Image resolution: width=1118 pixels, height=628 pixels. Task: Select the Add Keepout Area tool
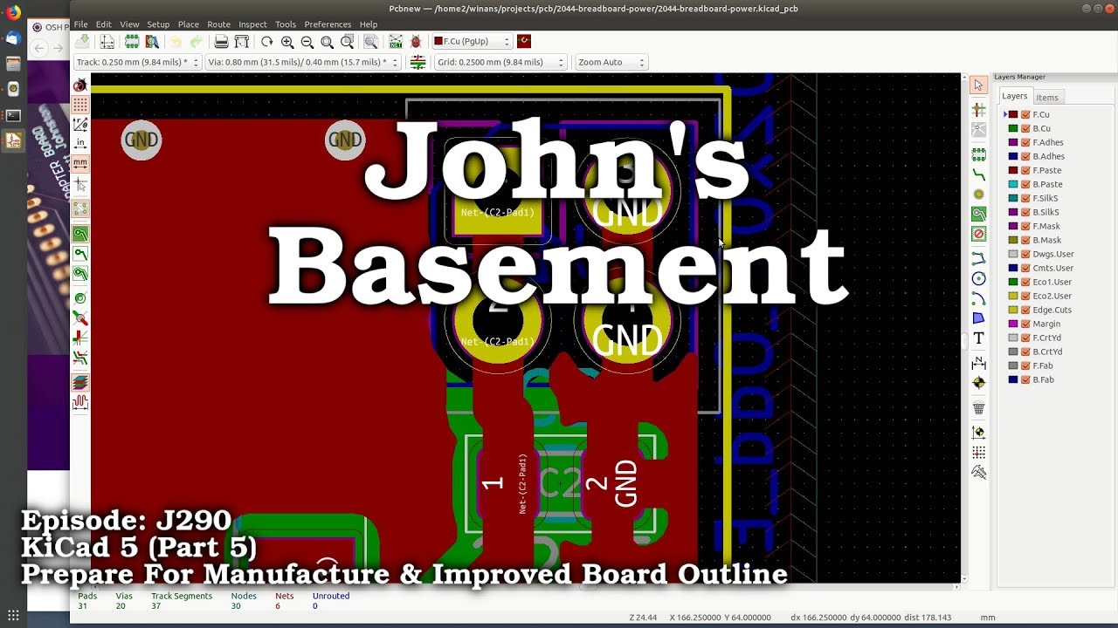point(978,234)
